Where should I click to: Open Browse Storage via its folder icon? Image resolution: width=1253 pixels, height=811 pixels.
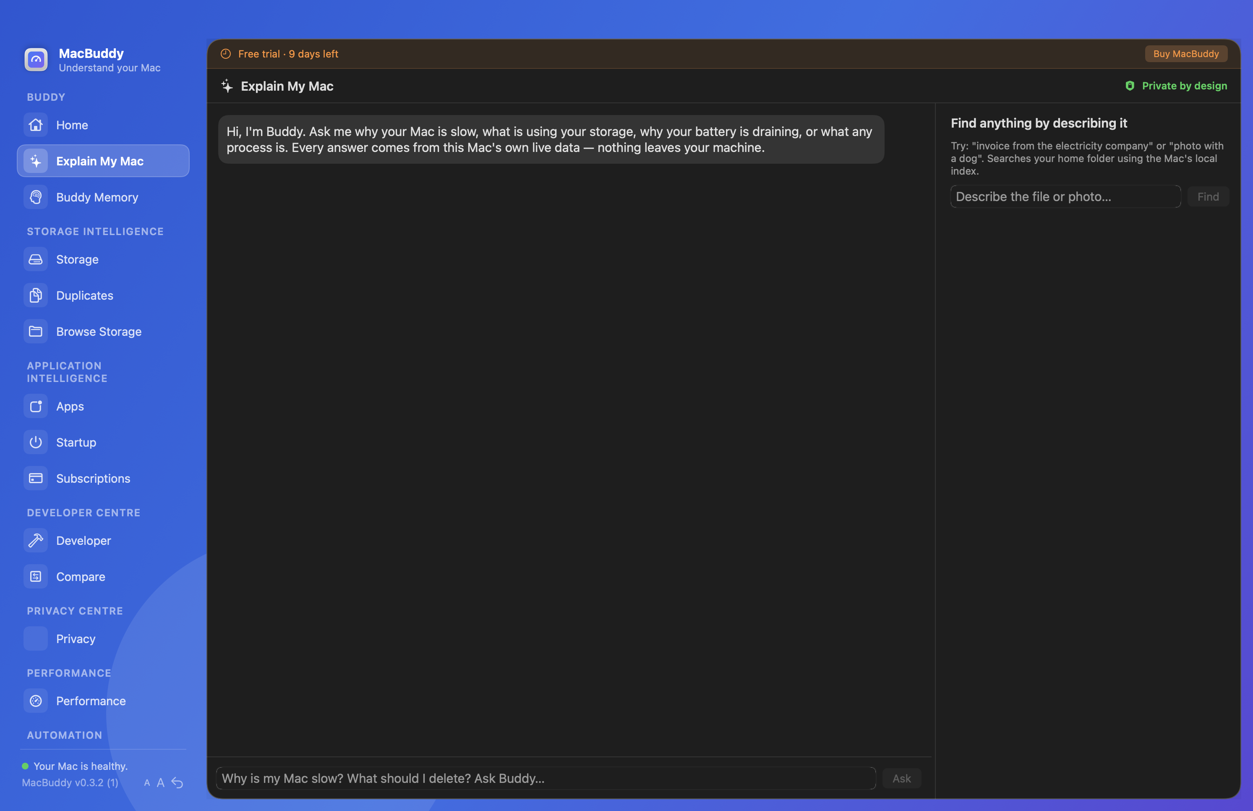pyautogui.click(x=36, y=331)
